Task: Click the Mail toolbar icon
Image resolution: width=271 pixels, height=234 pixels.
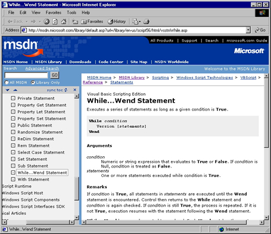Action: [135, 21]
